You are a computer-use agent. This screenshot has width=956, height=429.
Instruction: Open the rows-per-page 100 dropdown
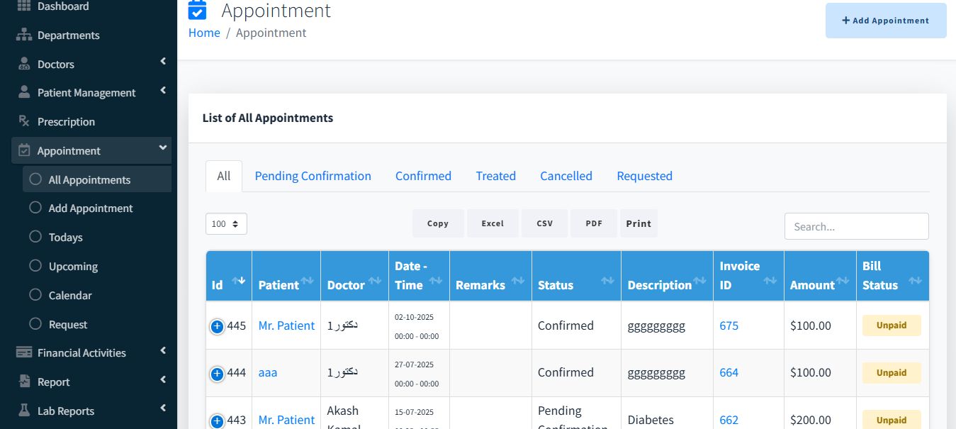[x=226, y=224]
